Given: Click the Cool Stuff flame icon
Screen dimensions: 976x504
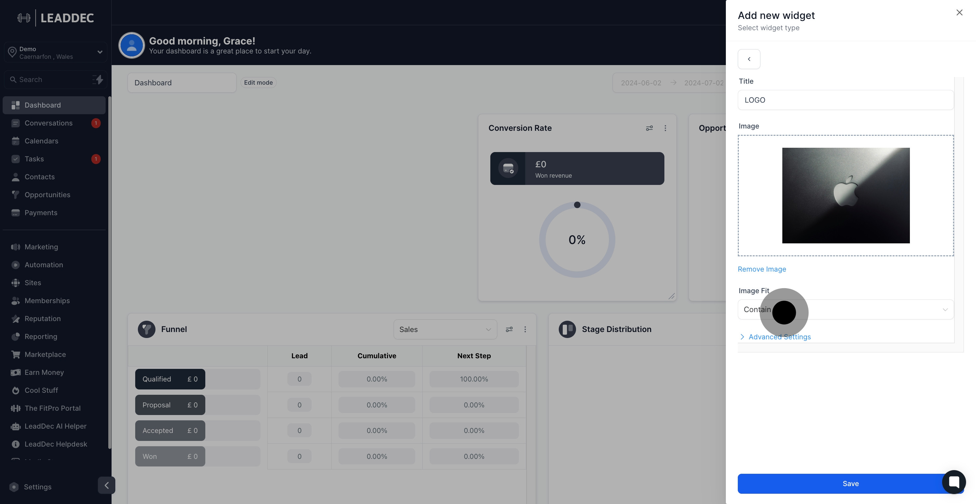Looking at the screenshot, I should (16, 390).
